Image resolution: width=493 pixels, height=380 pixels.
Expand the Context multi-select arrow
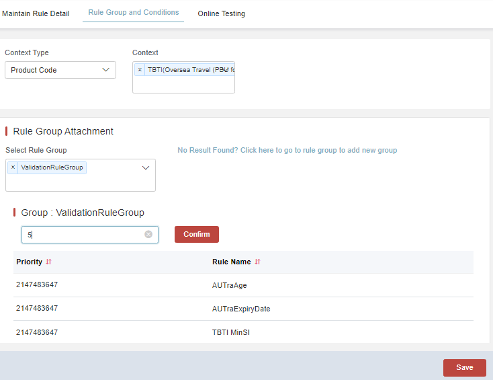pyautogui.click(x=225, y=69)
